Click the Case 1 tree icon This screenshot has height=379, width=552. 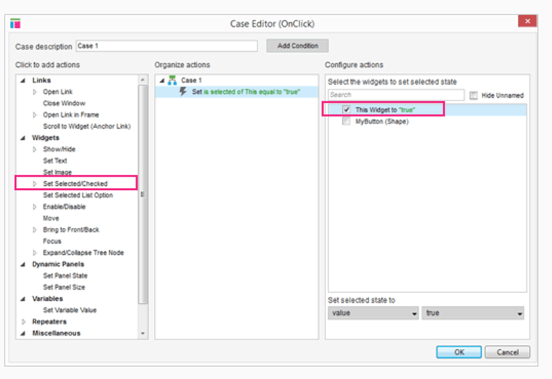coord(172,80)
